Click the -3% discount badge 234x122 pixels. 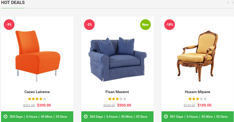89,25
